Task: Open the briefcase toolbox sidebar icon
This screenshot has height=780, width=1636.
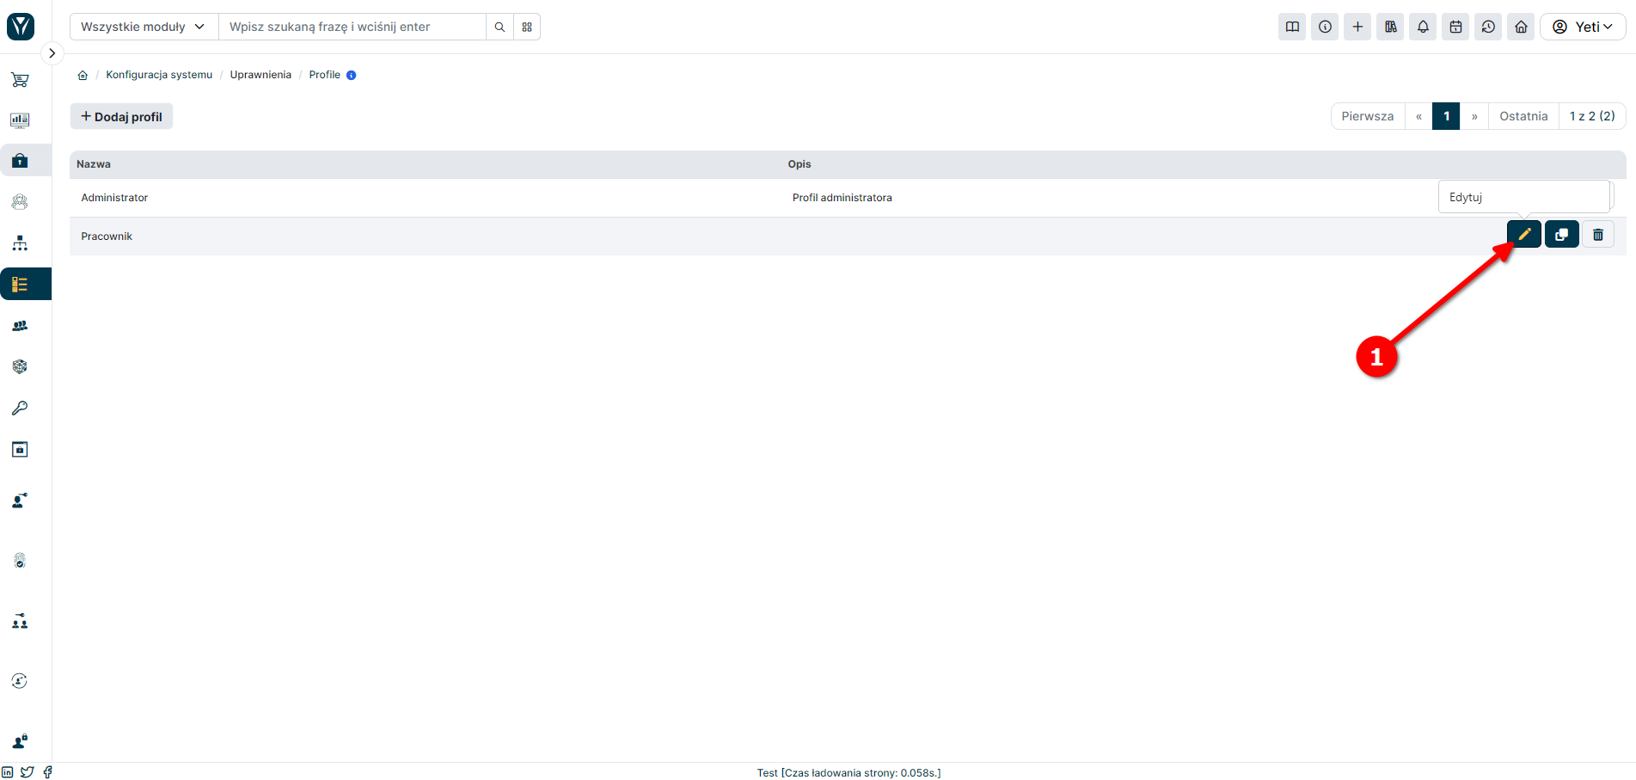Action: 20,161
